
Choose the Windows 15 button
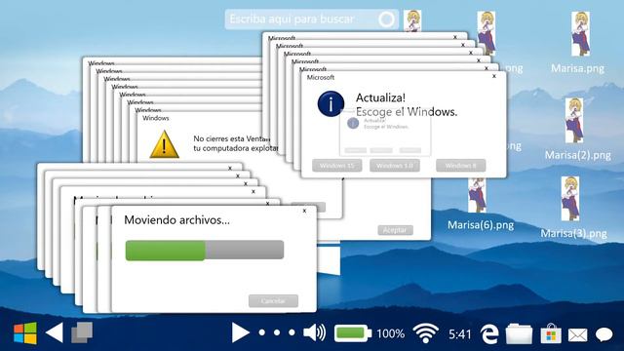pos(336,166)
